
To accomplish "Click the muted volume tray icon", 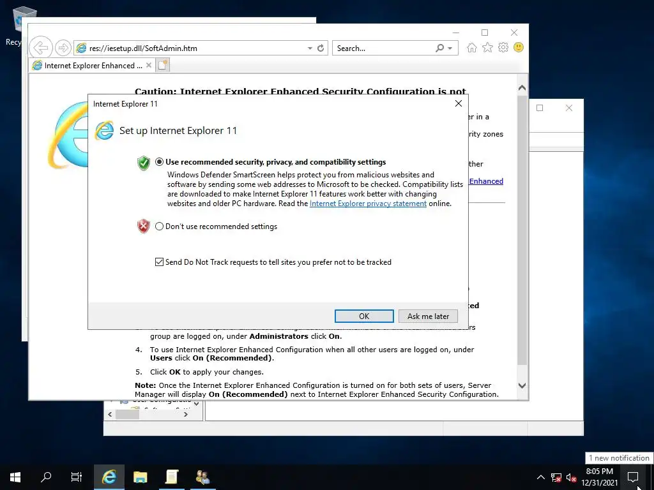I will point(571,477).
